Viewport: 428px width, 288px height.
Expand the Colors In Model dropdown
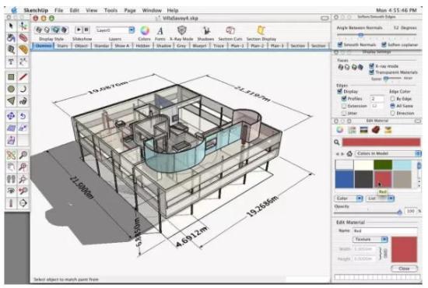[388, 153]
